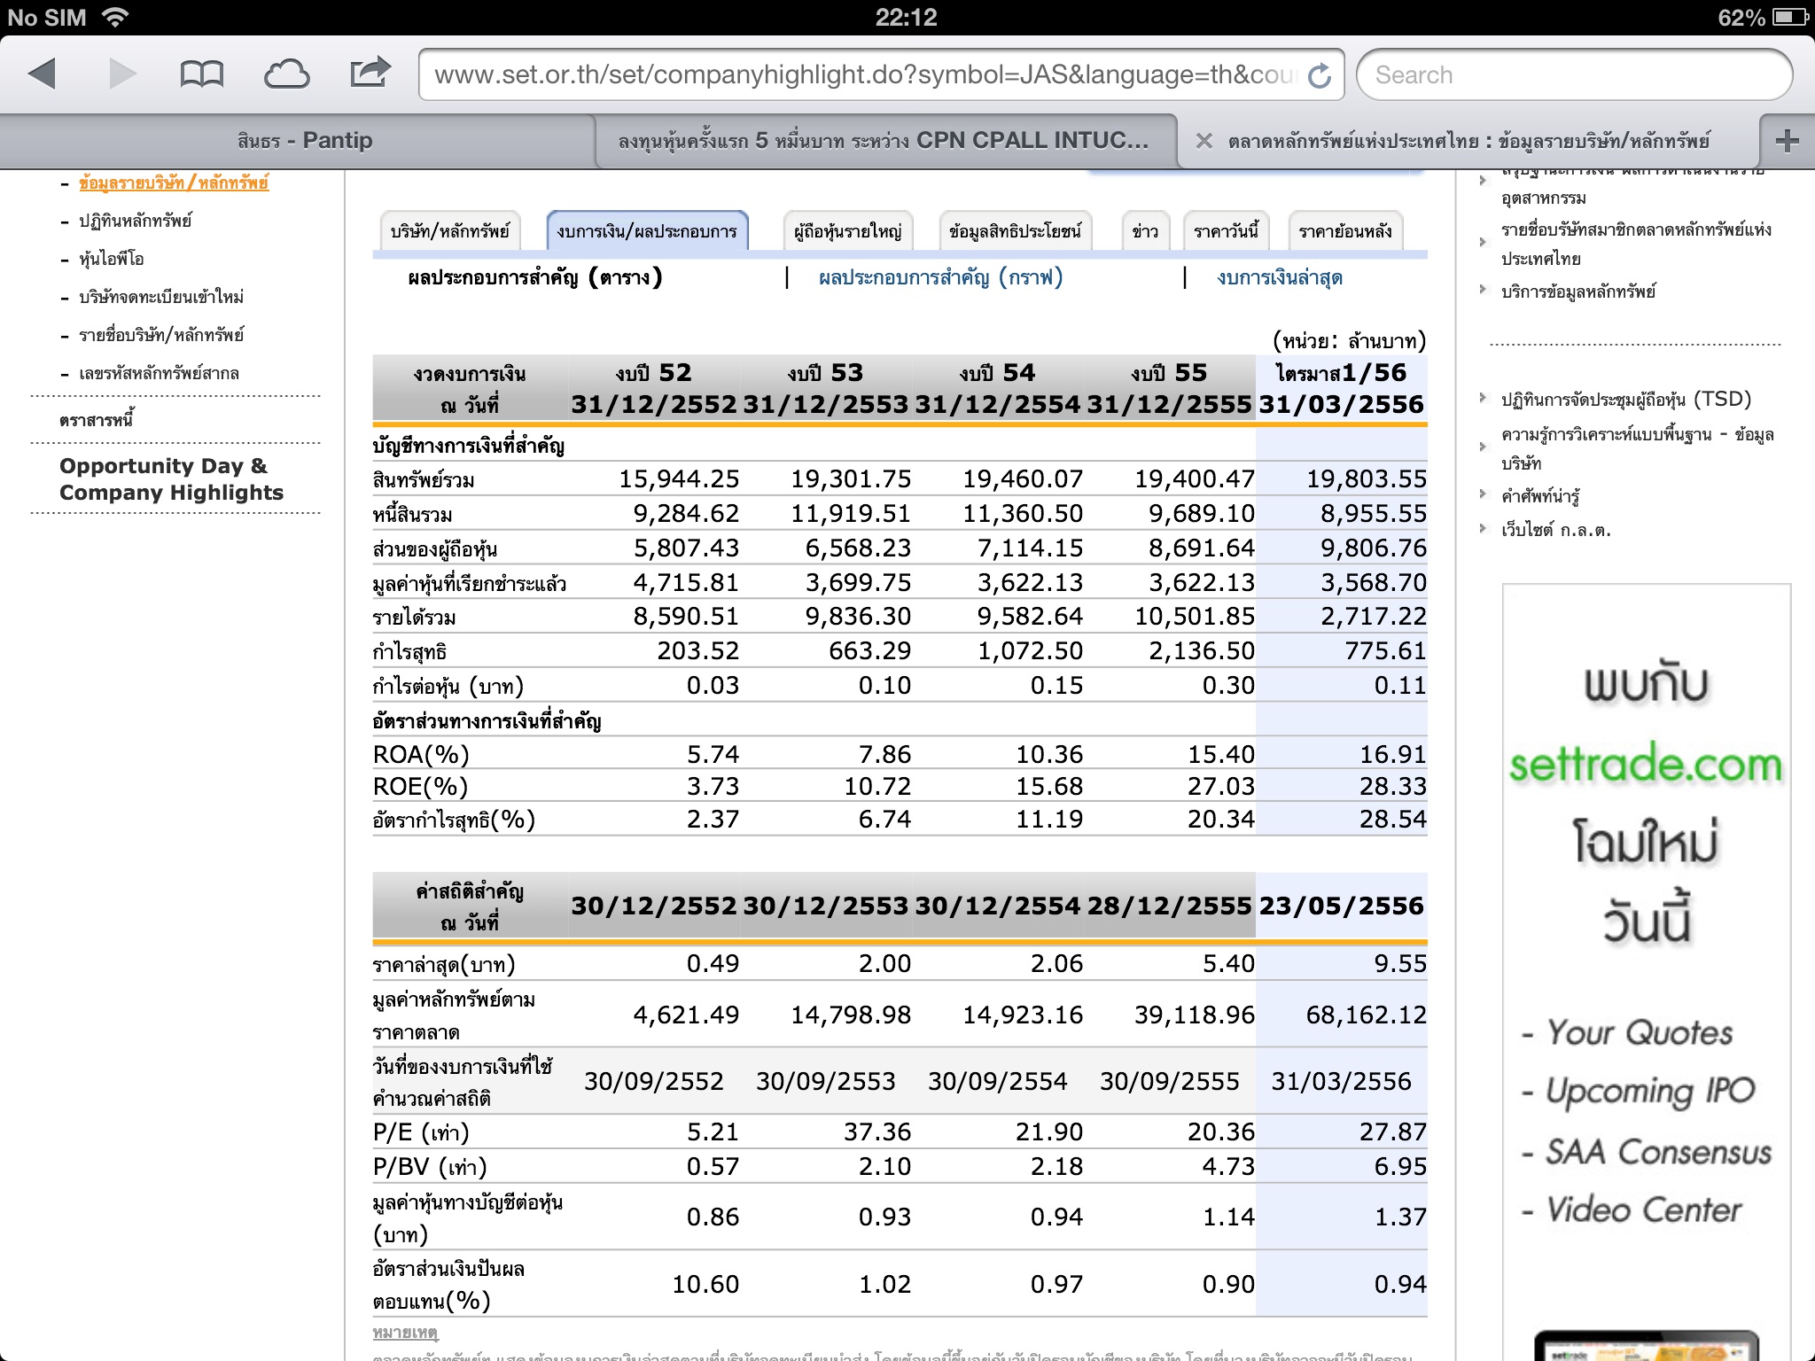Screen dimensions: 1815x1361
Task: Open Opportunity Day & Company Highlights
Action: pos(172,478)
